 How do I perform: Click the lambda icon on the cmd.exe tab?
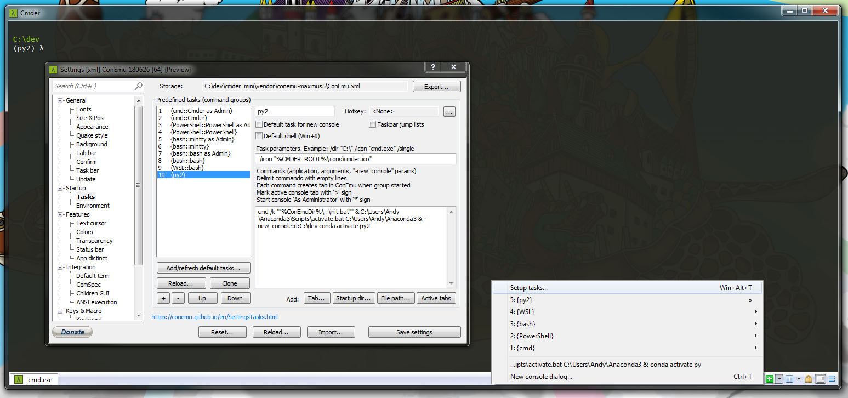pyautogui.click(x=19, y=379)
